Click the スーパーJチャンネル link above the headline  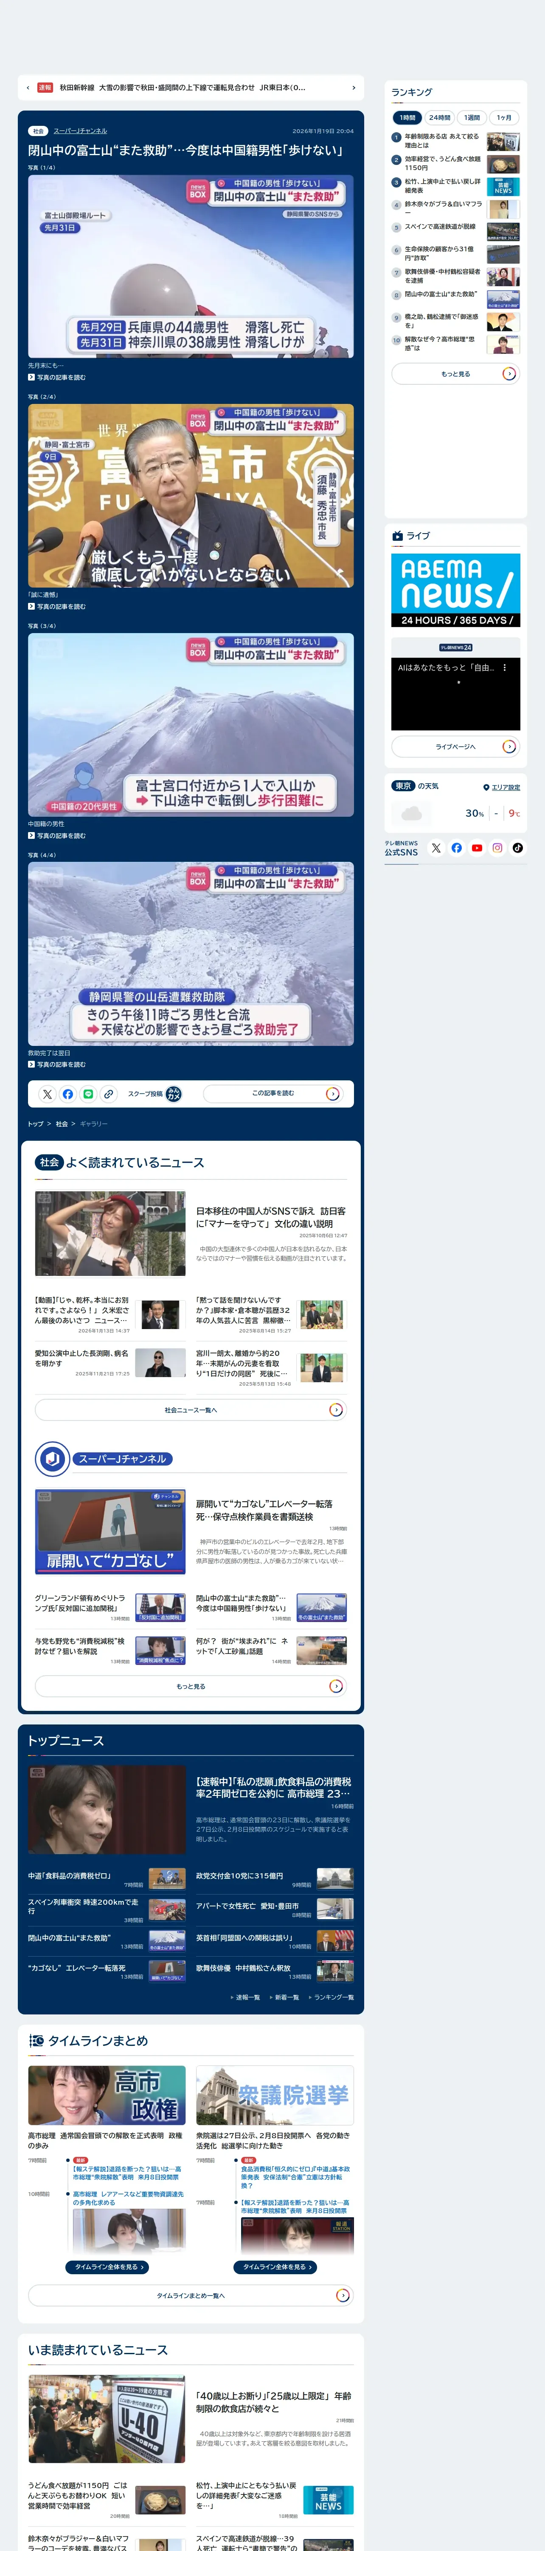[80, 131]
